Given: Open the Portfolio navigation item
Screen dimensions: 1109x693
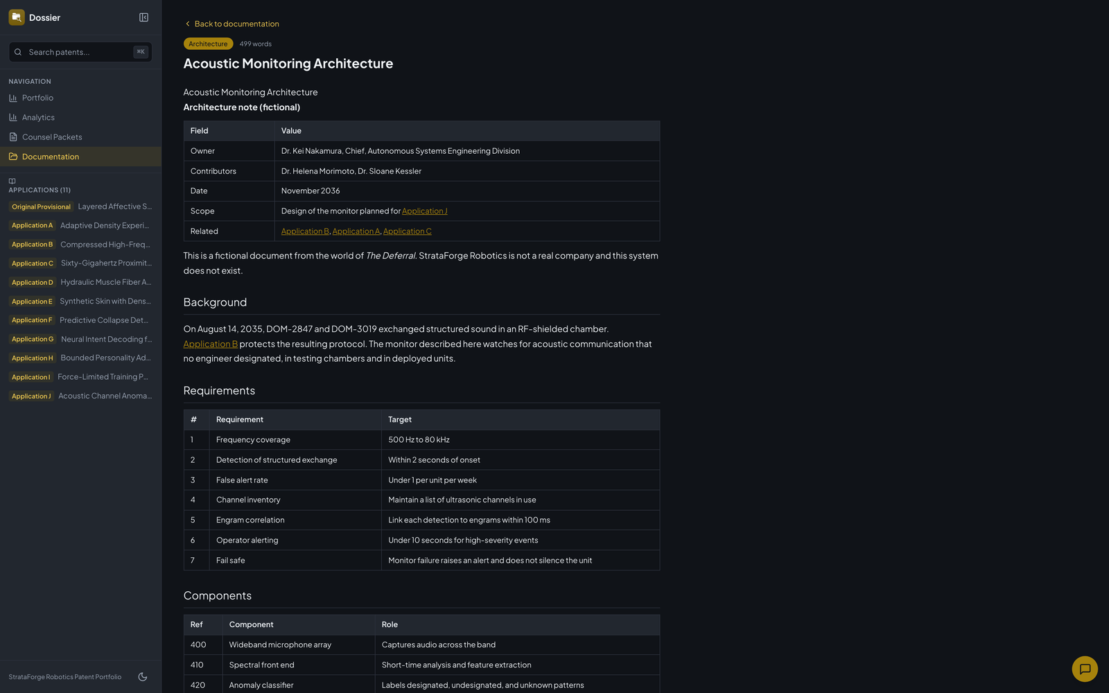Looking at the screenshot, I should (x=80, y=98).
